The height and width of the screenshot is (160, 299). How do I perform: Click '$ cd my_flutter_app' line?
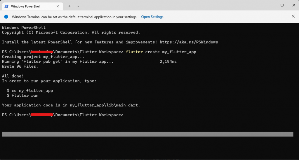click(30, 91)
